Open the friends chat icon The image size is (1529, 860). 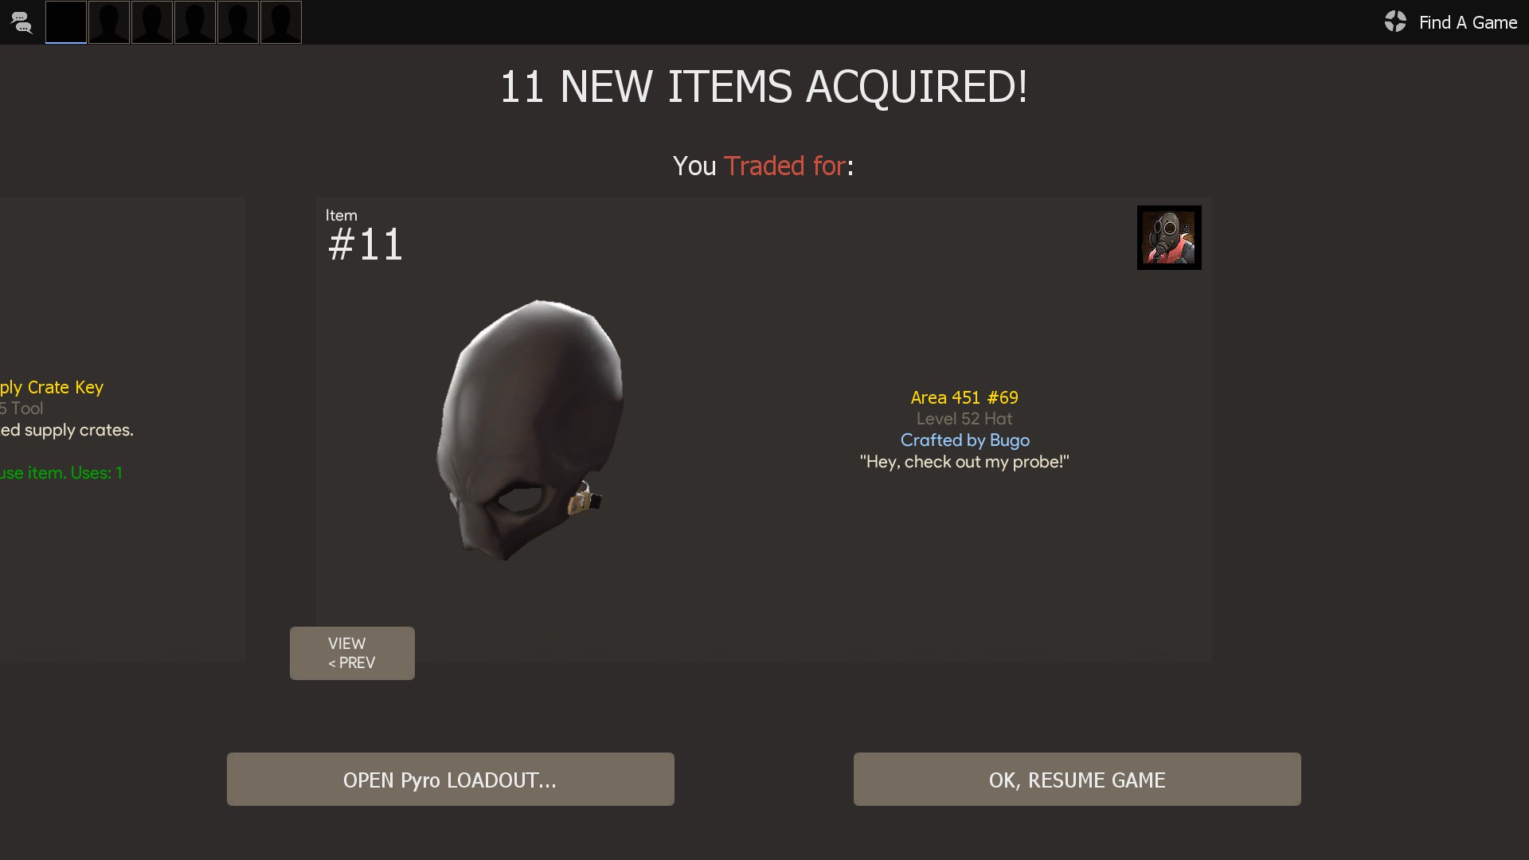22,22
